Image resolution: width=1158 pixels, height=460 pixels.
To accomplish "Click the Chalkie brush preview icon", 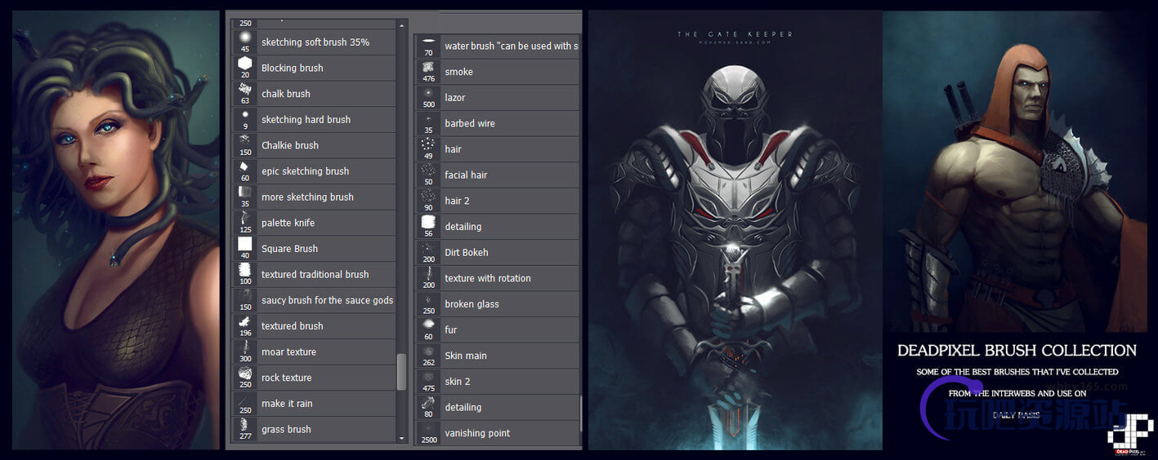I will (245, 141).
